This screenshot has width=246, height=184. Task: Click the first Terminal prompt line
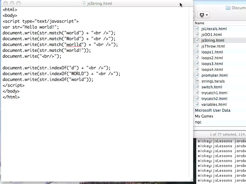click(x=221, y=141)
